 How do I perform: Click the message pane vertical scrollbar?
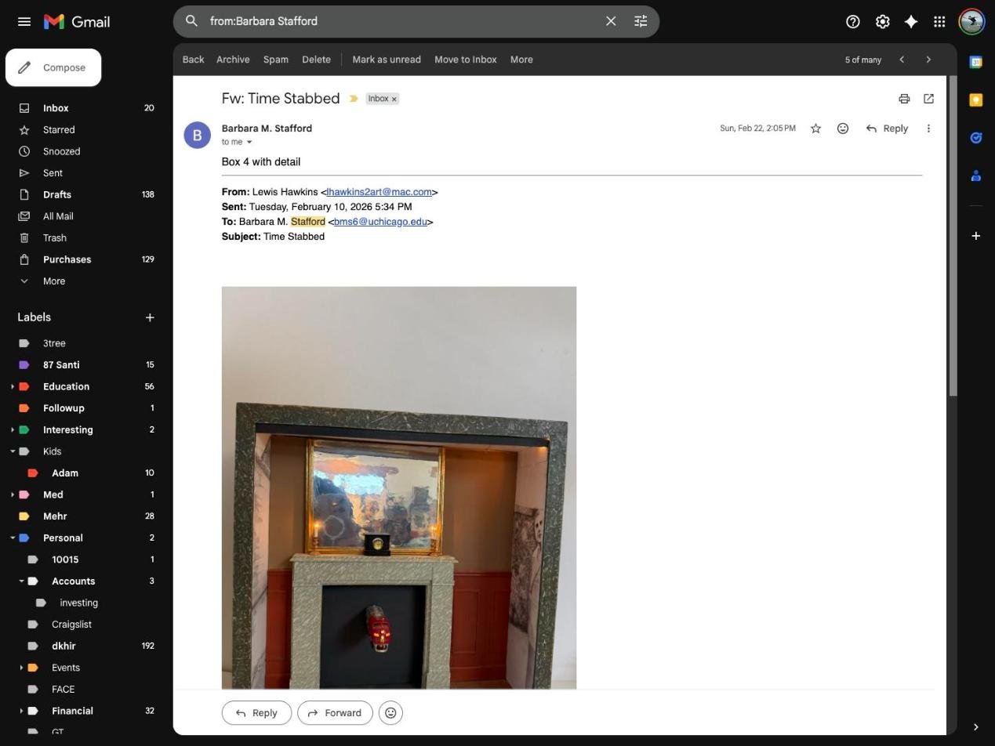pyautogui.click(x=953, y=235)
